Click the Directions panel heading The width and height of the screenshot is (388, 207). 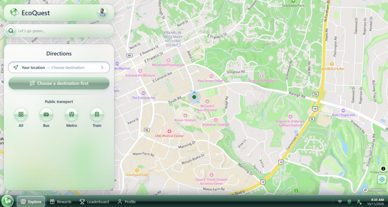coord(59,54)
